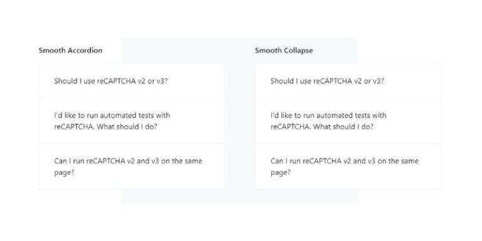Expand automated tests question in Smooth Accordion

pos(132,120)
